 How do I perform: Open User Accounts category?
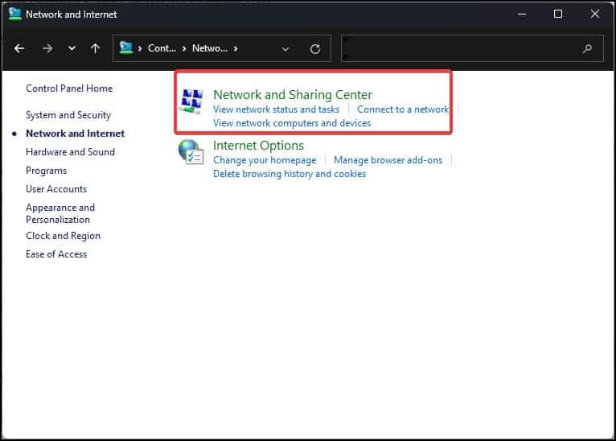pos(56,189)
